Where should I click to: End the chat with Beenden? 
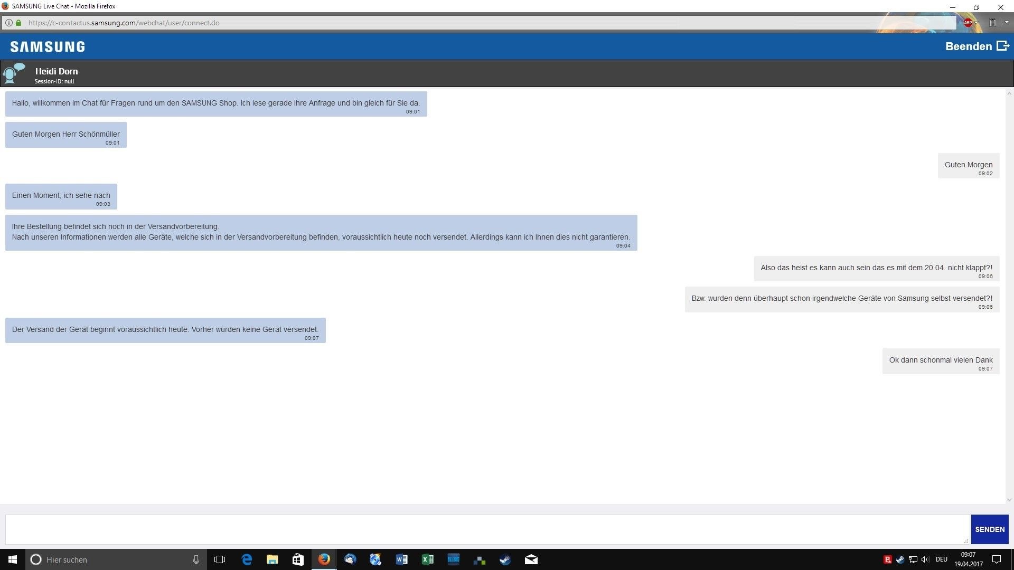[x=977, y=46]
